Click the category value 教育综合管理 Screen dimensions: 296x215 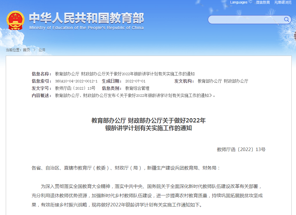pos(137,88)
